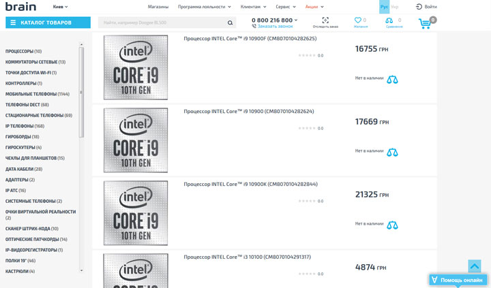Open the shopping cart icon
491x288 pixels.
pos(425,23)
